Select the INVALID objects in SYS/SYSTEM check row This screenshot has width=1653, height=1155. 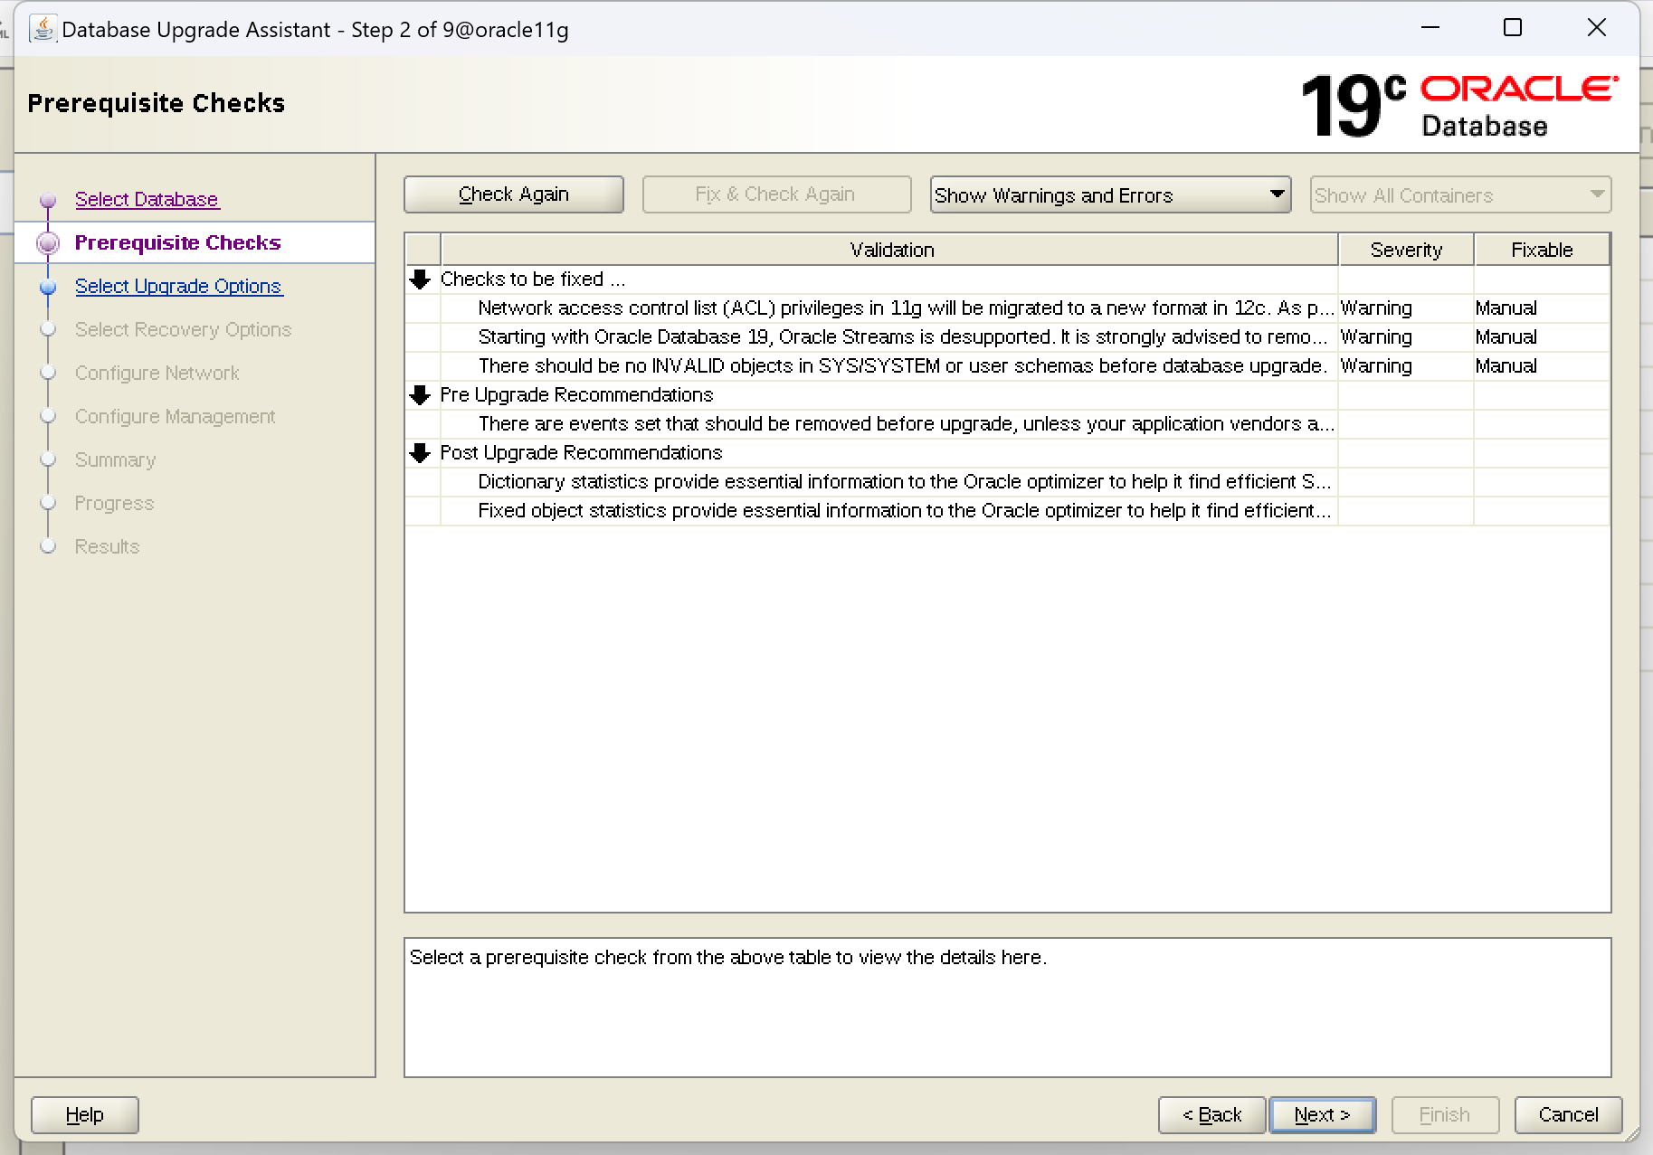(x=1008, y=366)
